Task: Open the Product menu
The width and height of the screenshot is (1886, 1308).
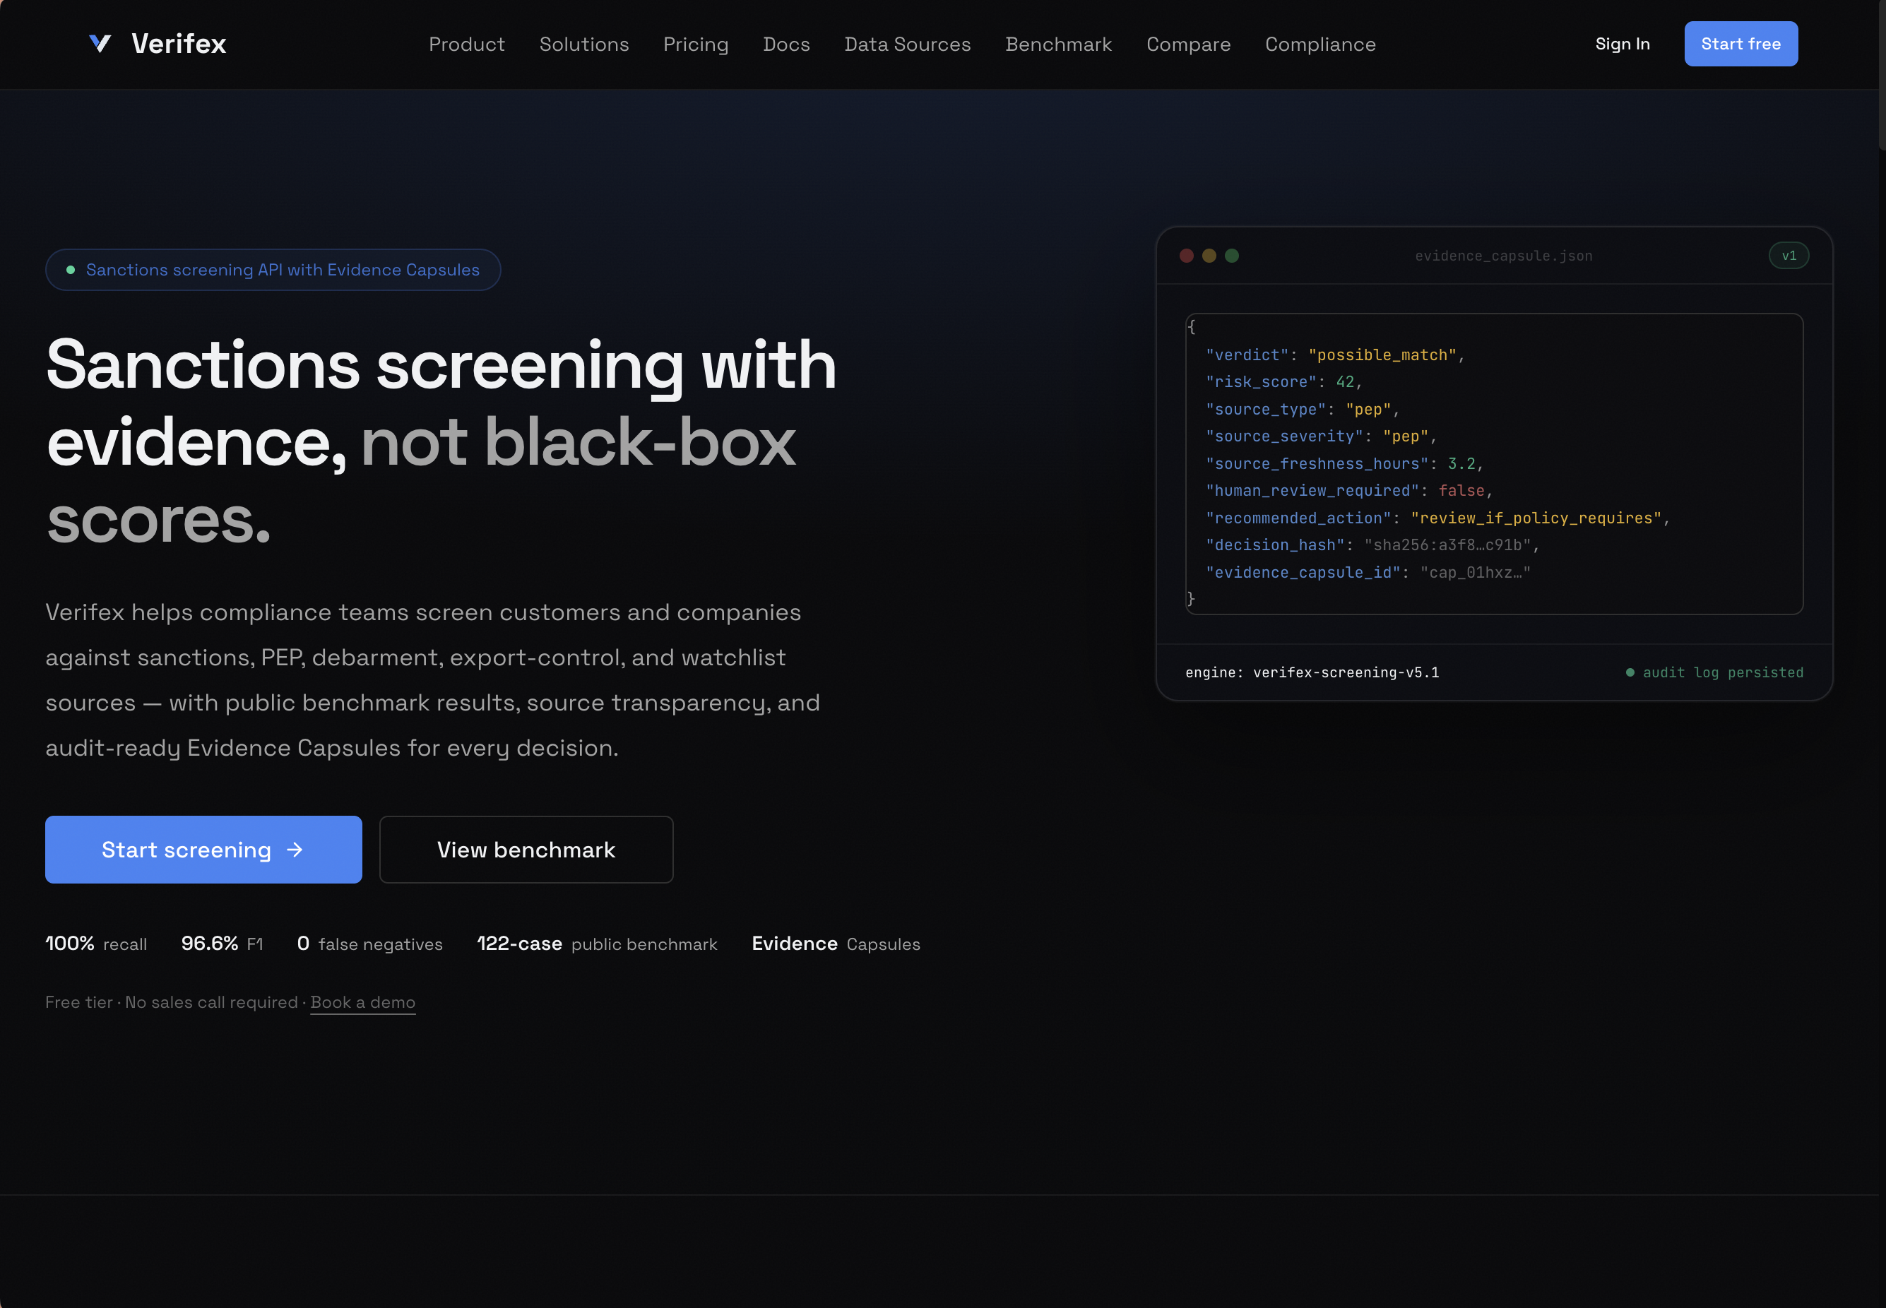Action: point(466,44)
